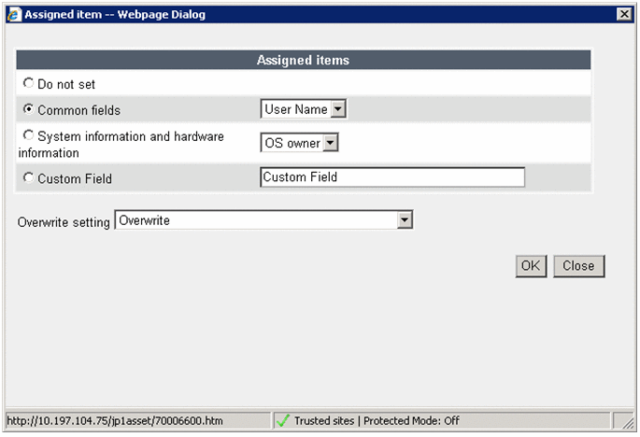Select the 'Custom Field' radio option

28,177
